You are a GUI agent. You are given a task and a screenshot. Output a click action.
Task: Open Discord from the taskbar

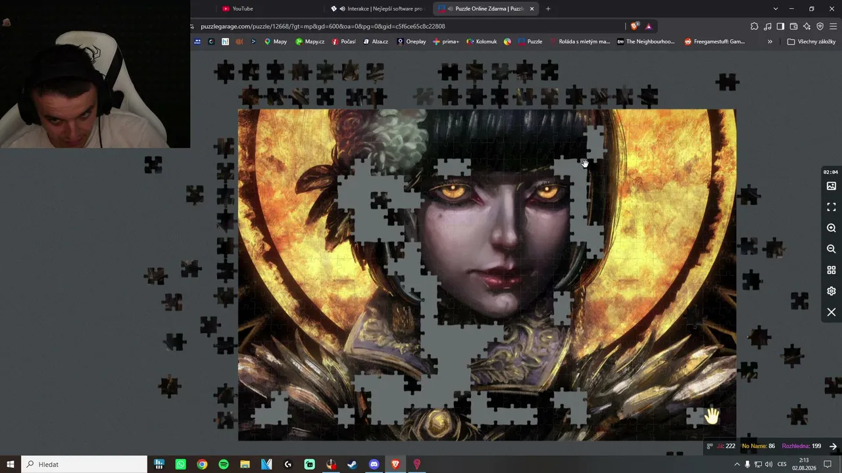pos(374,464)
